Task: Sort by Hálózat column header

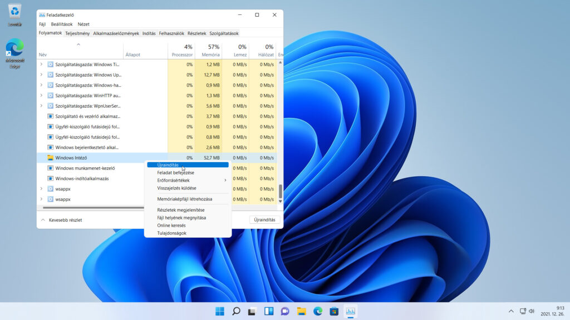Action: [263, 51]
